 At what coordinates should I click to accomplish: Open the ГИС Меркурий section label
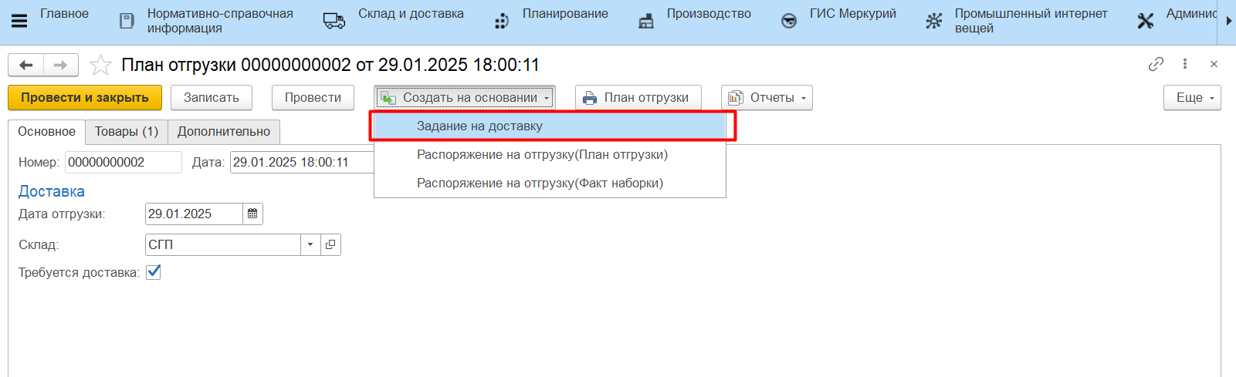click(853, 14)
